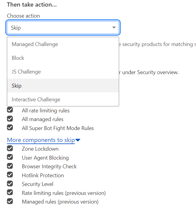This screenshot has width=196, height=211.
Task: Toggle the Zone Lockdown checkbox
Action: (10, 148)
